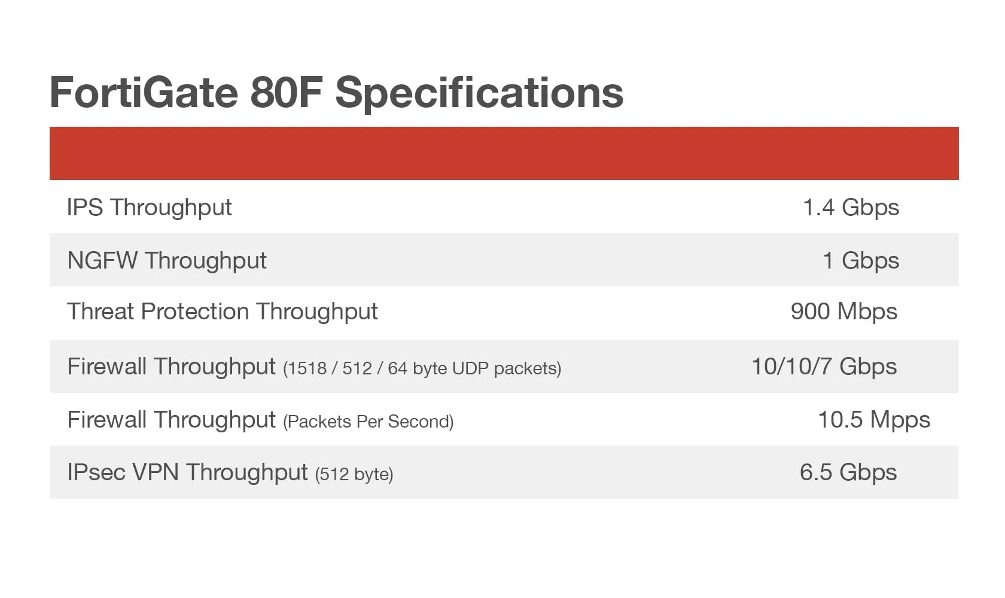Click the red table header bar
This screenshot has width=1005, height=598.
(504, 153)
